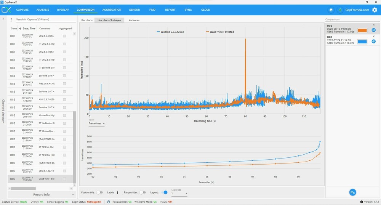The height and width of the screenshot is (205, 381).
Task: Click the CapFrameX CX logo icon
Action: click(x=6, y=10)
